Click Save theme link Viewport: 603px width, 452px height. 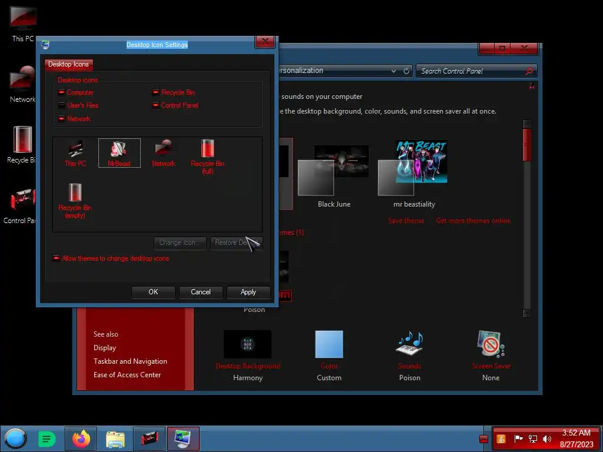point(406,221)
